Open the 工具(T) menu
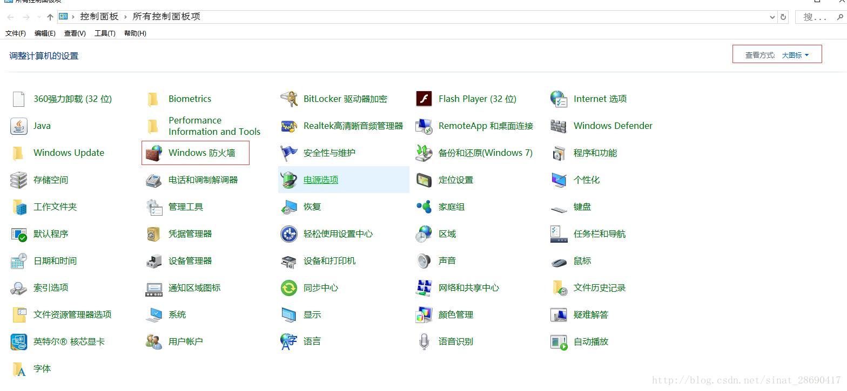The width and height of the screenshot is (847, 391). (x=105, y=33)
